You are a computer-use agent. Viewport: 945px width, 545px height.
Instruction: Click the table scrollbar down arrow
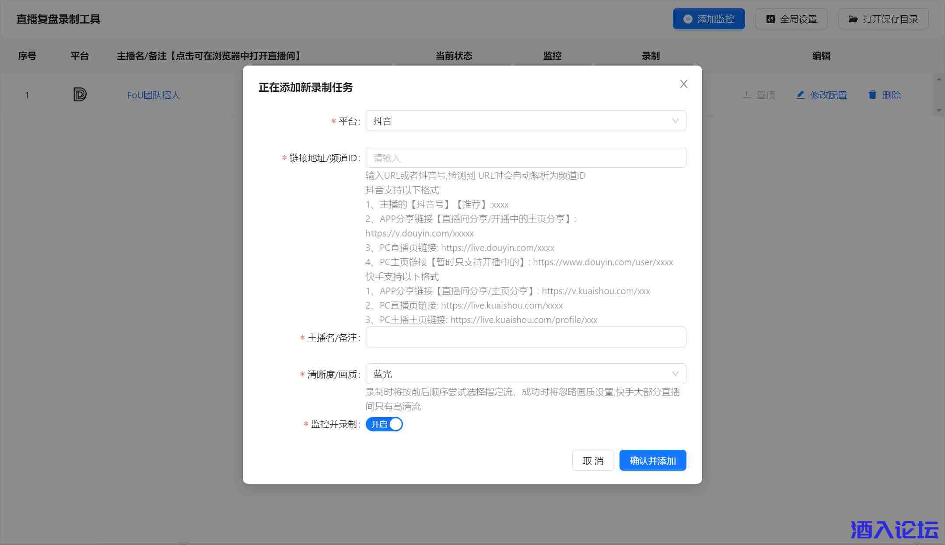(x=938, y=111)
